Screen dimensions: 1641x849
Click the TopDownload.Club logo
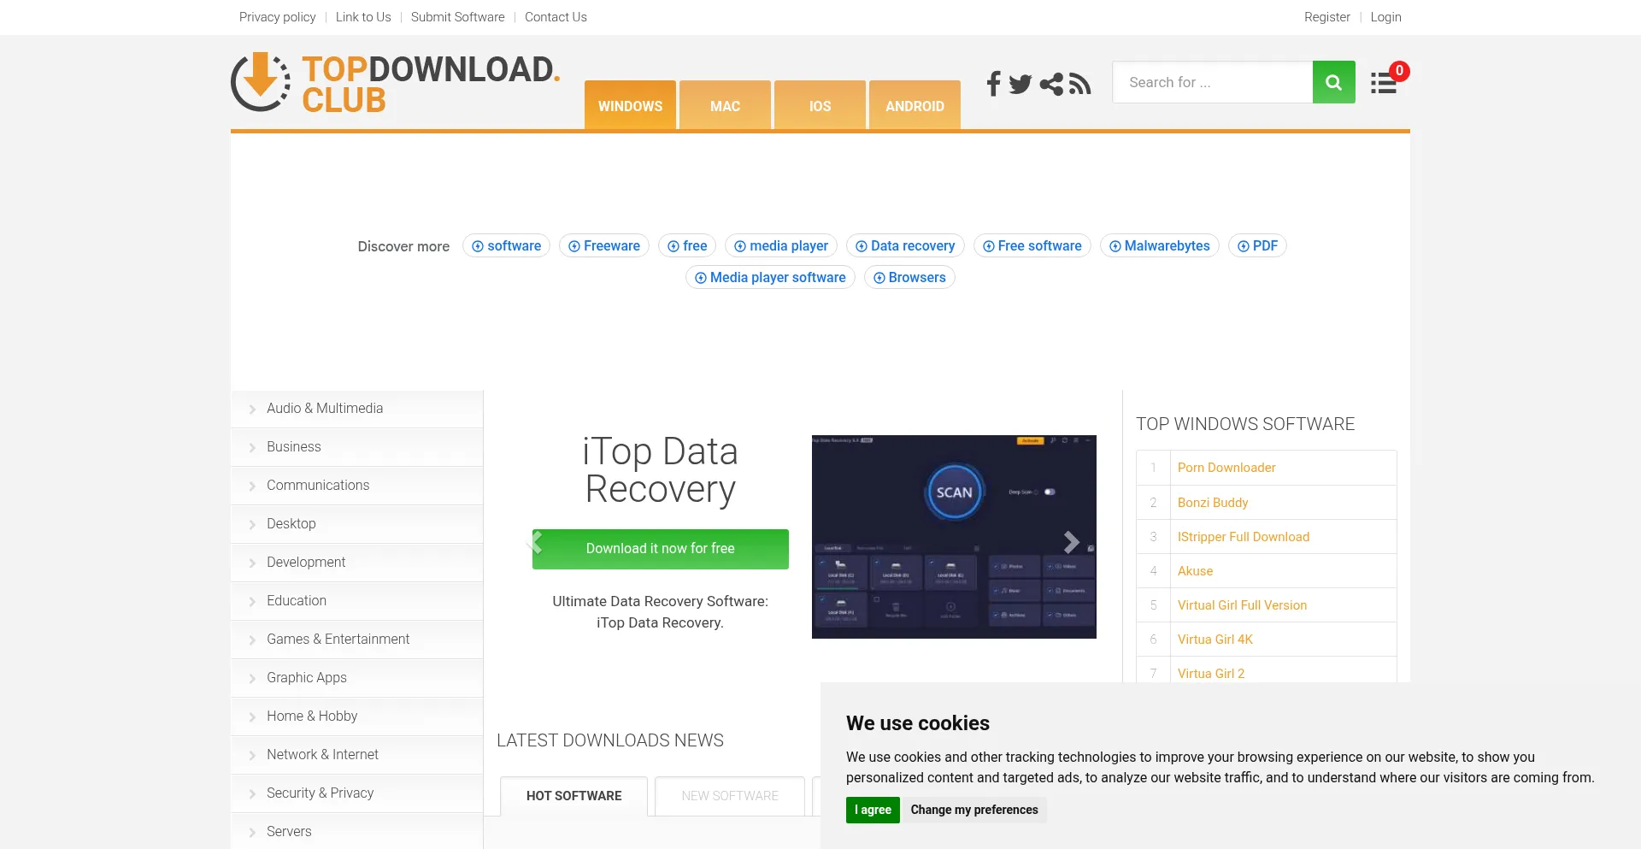coord(395,83)
